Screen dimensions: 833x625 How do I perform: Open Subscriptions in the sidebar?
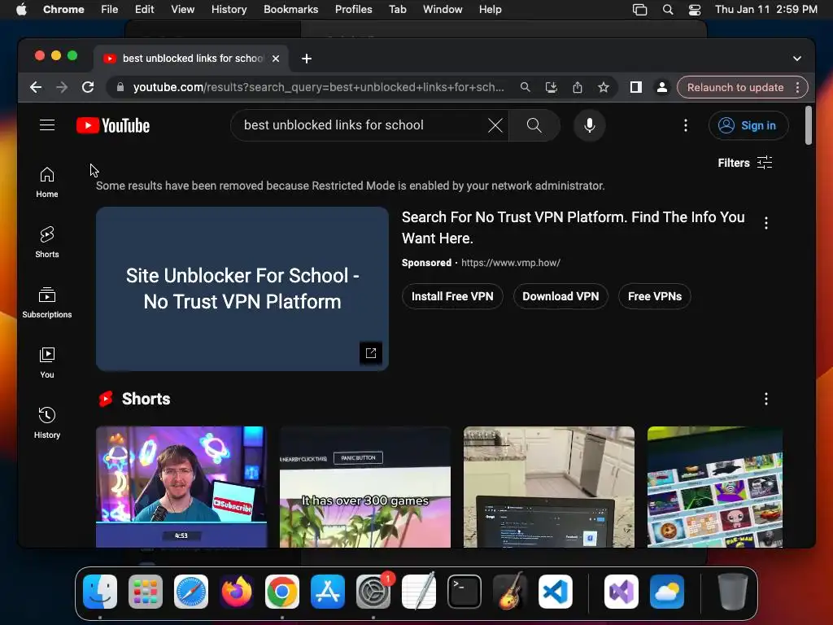(46, 303)
